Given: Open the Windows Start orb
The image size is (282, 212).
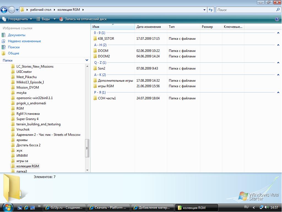Looking at the screenshot, I should tap(7, 207).
